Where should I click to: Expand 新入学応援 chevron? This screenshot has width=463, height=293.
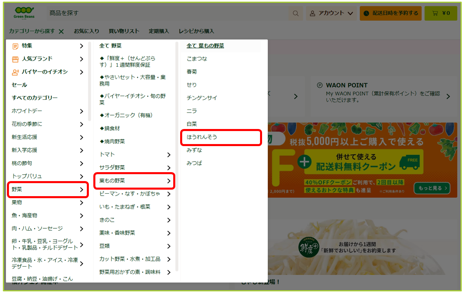82,150
